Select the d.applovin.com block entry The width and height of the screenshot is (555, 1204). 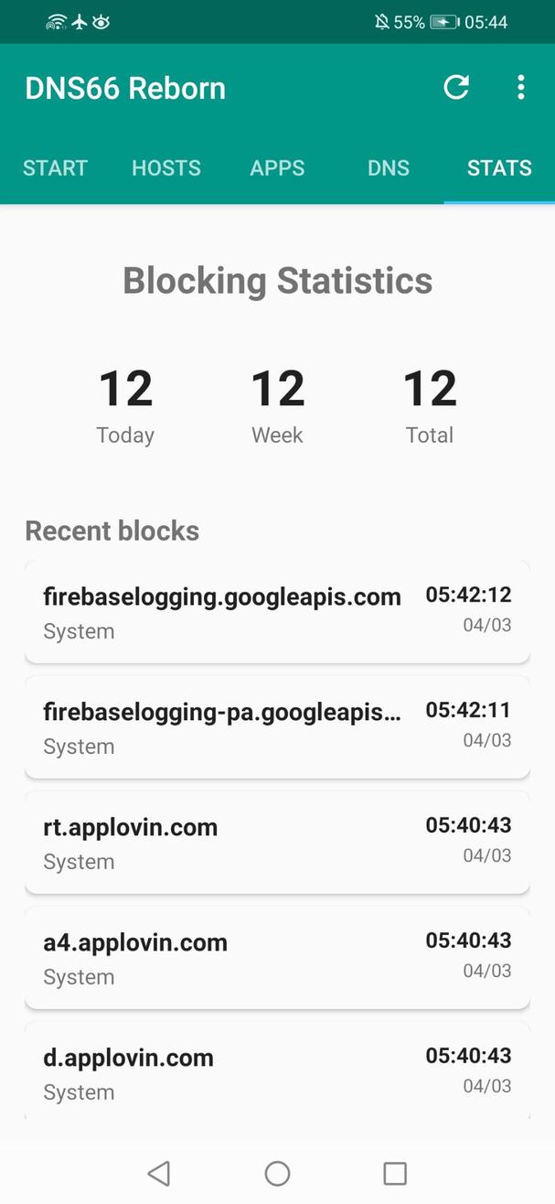277,1072
